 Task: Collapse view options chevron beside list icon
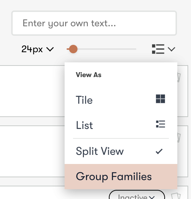[171, 49]
